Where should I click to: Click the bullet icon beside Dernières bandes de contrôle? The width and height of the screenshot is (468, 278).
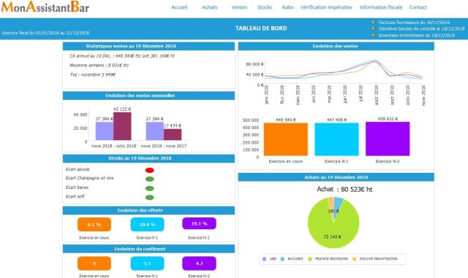(373, 29)
